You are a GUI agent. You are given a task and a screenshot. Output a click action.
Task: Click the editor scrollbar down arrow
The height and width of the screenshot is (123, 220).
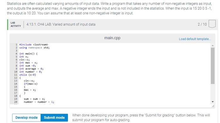(x=212, y=102)
